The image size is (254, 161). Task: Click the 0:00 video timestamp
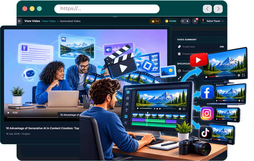pyautogui.click(x=15, y=113)
